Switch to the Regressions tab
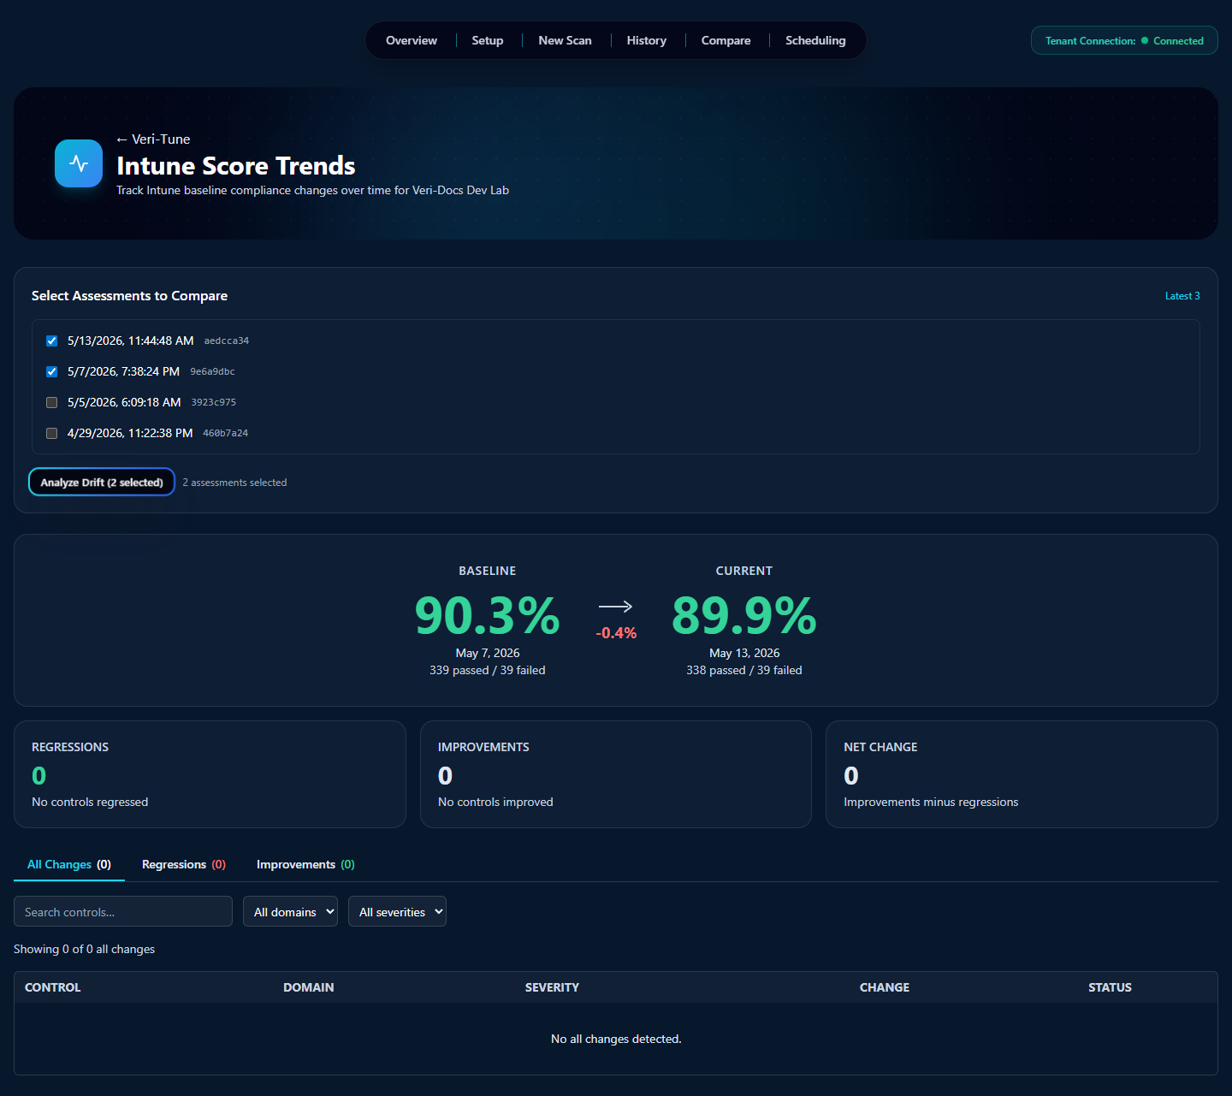 coord(184,864)
